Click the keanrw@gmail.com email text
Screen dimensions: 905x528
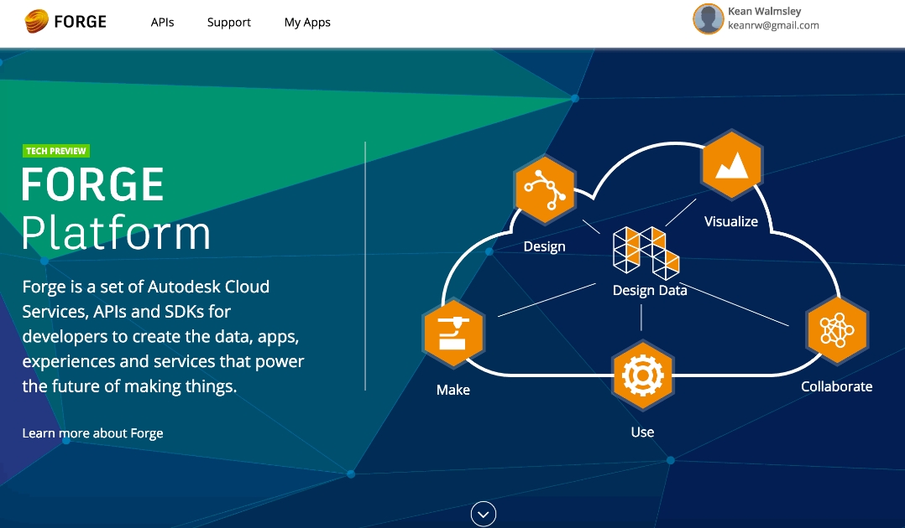coord(773,25)
